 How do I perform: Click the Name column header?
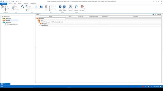[x=51, y=17]
